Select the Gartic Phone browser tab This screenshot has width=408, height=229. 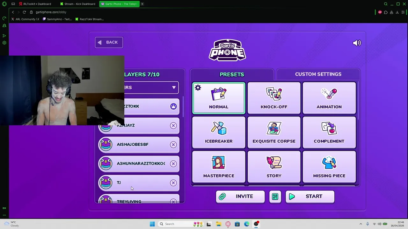pos(119,4)
